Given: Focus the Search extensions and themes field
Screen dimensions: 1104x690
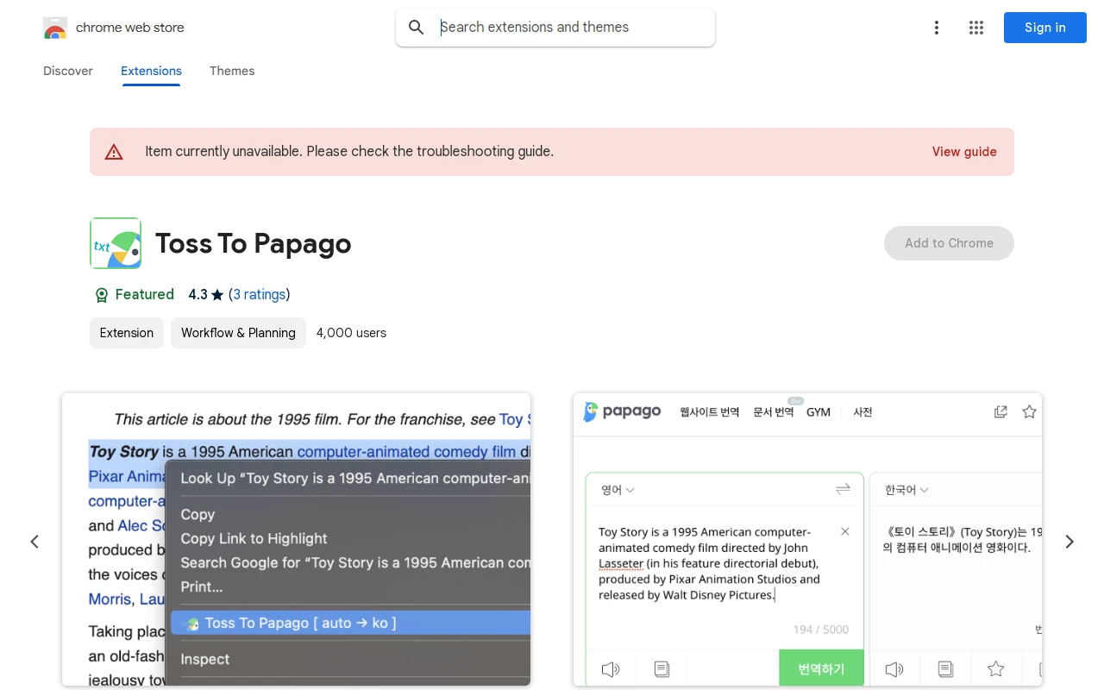Looking at the screenshot, I should click(x=569, y=28).
